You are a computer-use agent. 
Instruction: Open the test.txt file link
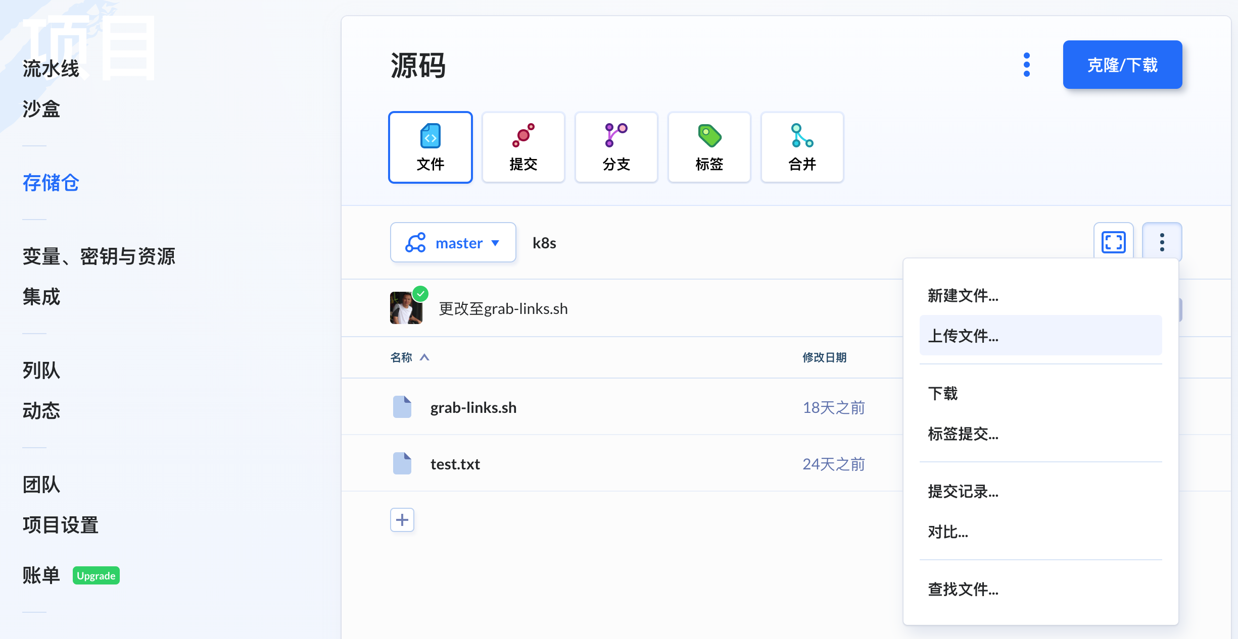[x=455, y=464]
